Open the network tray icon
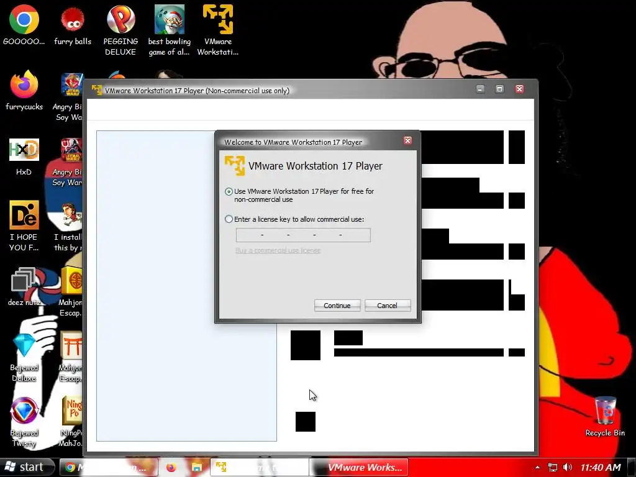This screenshot has width=636, height=477. (552, 467)
